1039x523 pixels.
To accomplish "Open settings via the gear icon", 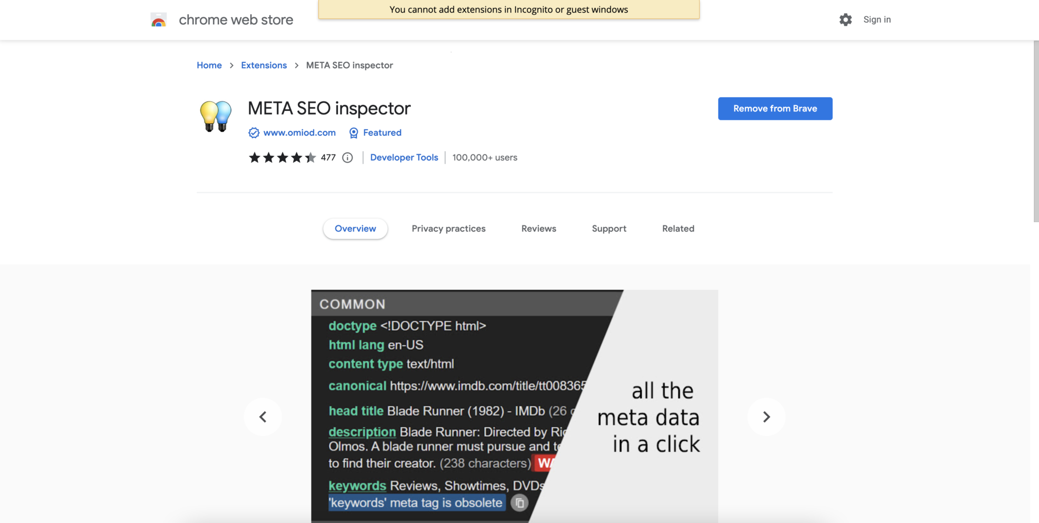I will (x=845, y=20).
